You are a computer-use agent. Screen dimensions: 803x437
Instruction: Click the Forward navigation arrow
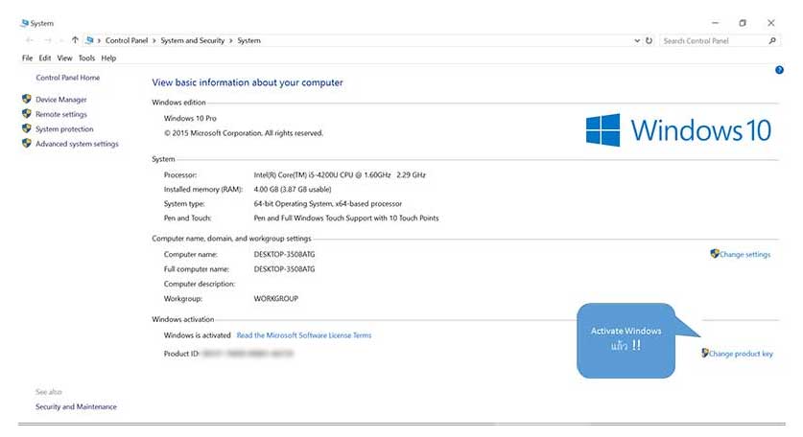47,40
